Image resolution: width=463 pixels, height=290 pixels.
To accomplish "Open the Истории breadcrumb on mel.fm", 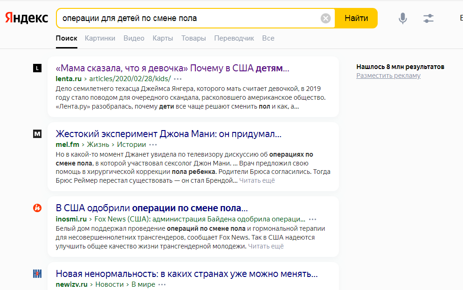I will coord(131,145).
